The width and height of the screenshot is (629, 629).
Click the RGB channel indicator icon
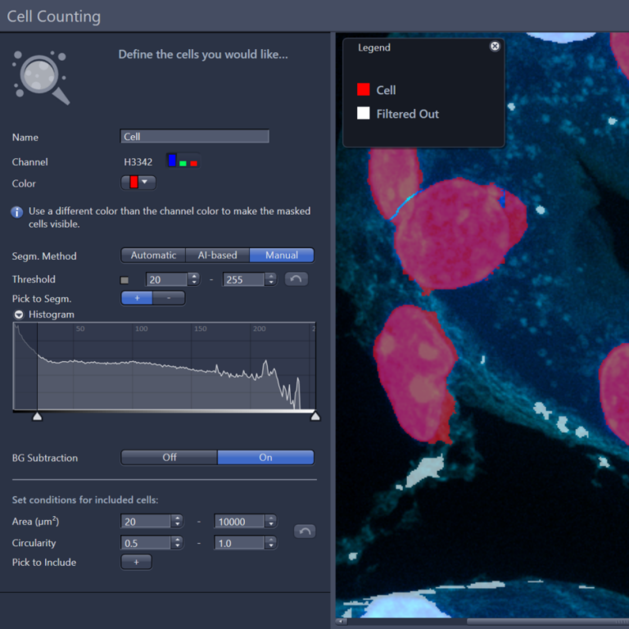click(182, 161)
